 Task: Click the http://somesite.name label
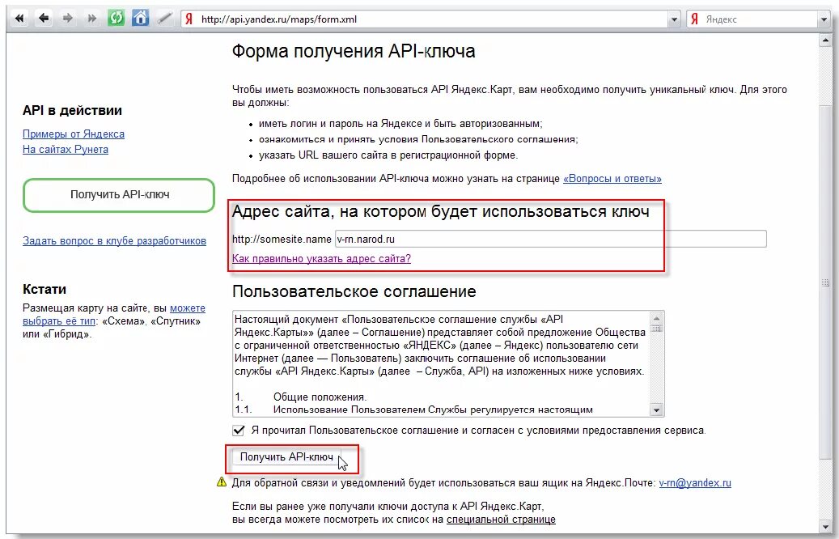click(x=282, y=240)
